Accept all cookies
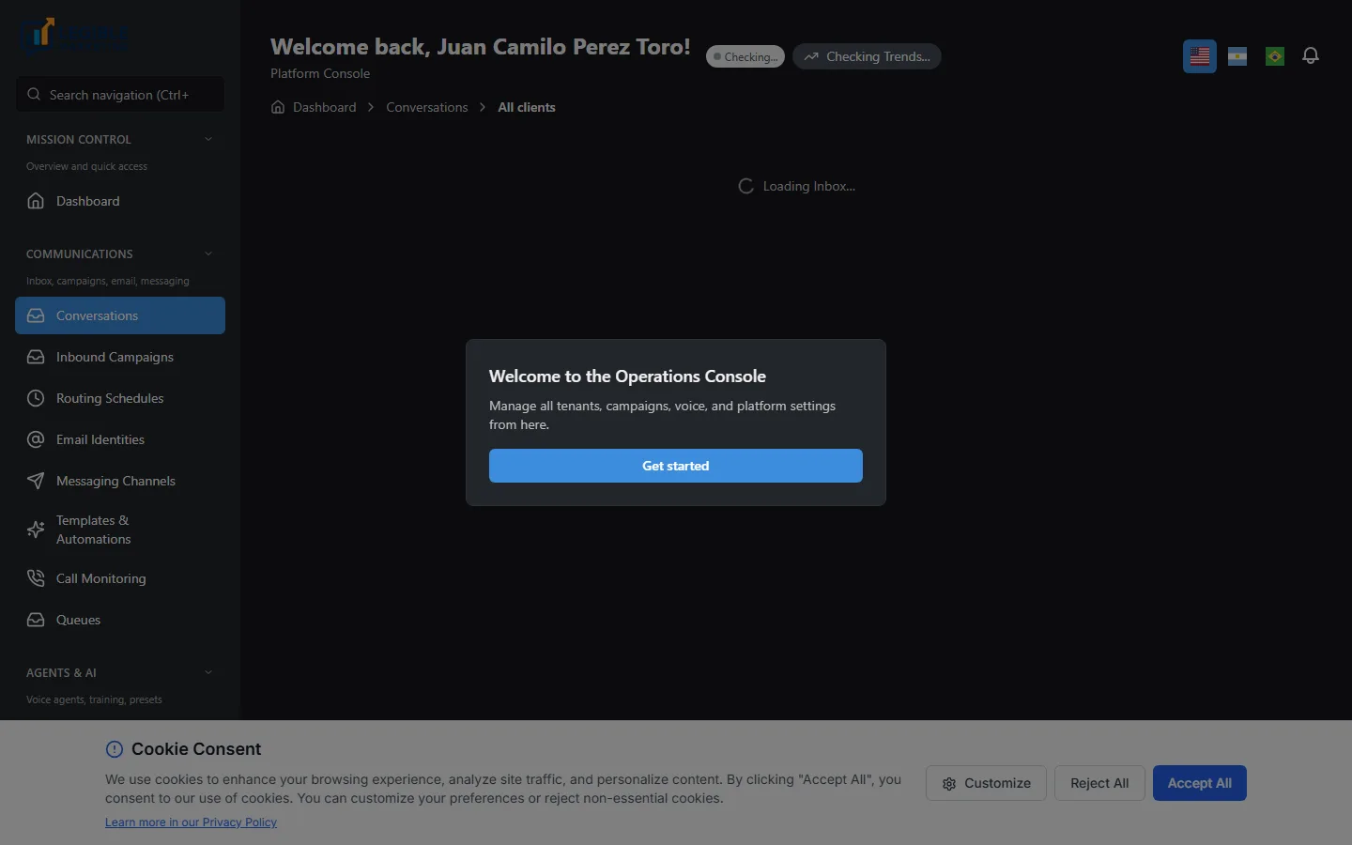Viewport: 1352px width, 845px height. coord(1200,783)
